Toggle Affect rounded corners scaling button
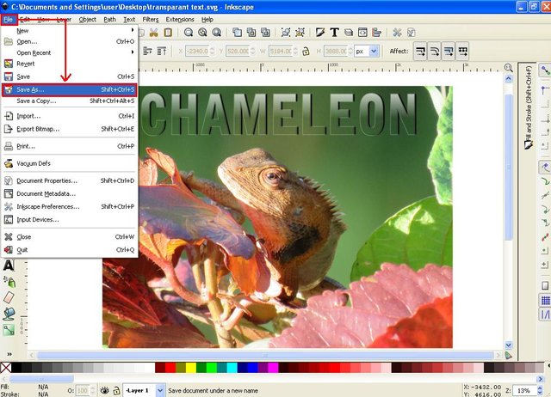The height and width of the screenshot is (397, 551). [434, 52]
